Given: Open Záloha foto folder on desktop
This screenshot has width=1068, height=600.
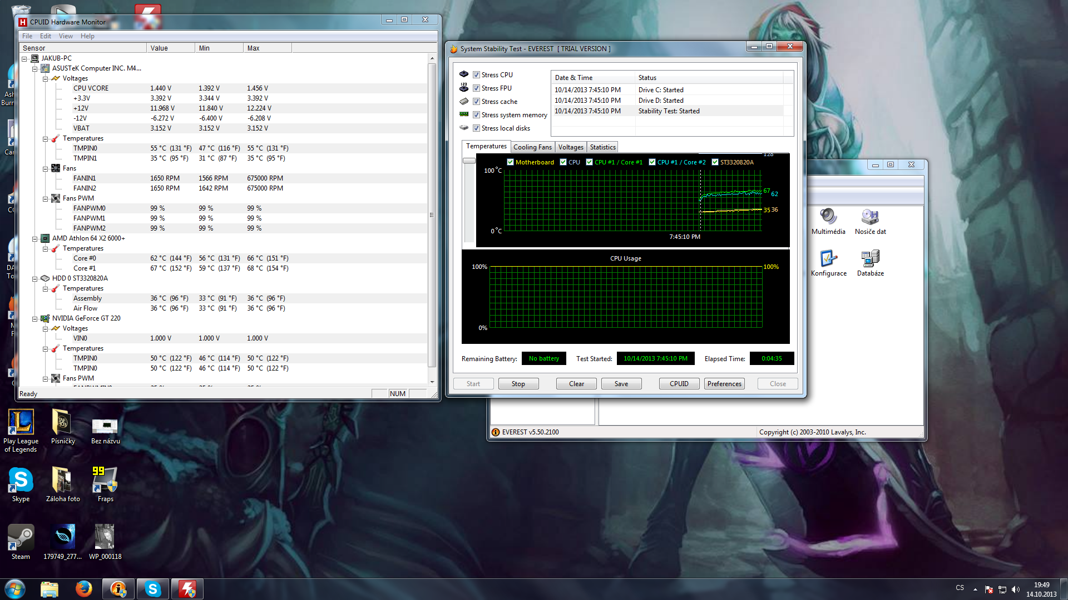Looking at the screenshot, I should coord(63,484).
